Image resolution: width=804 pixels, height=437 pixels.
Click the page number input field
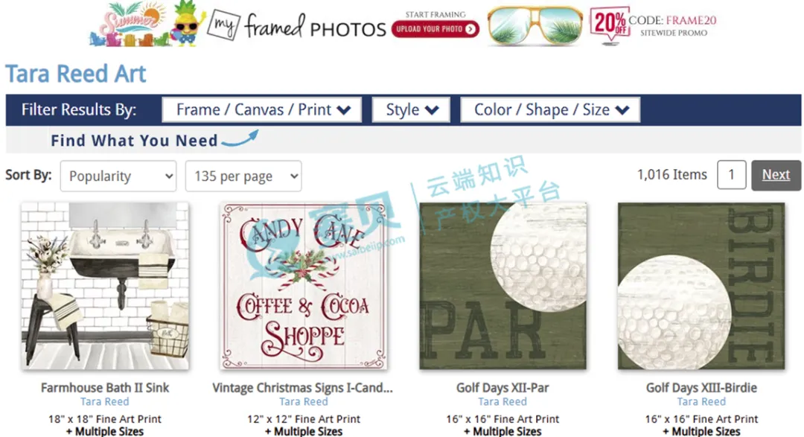click(732, 175)
